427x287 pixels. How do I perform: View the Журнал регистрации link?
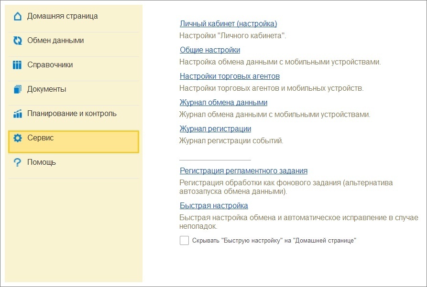pyautogui.click(x=215, y=129)
